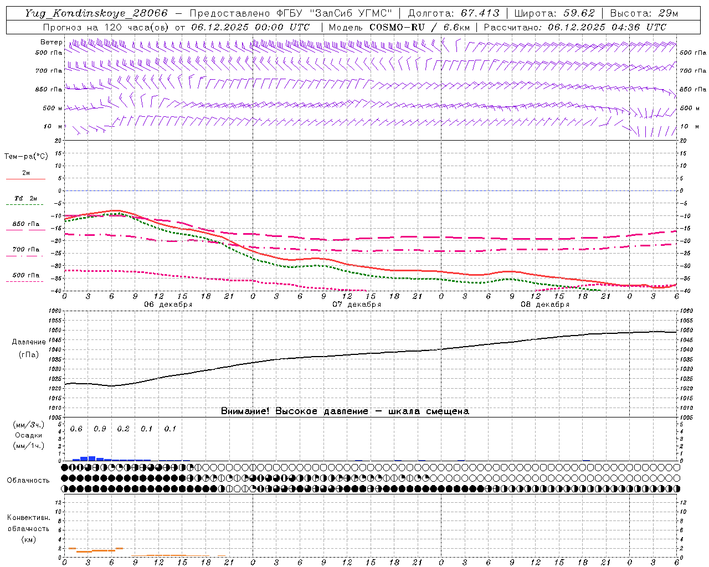Image resolution: width=709 pixels, height=567 pixels.
Task: Click the tallest blue precipitation bar
Action: pyautogui.click(x=92, y=458)
